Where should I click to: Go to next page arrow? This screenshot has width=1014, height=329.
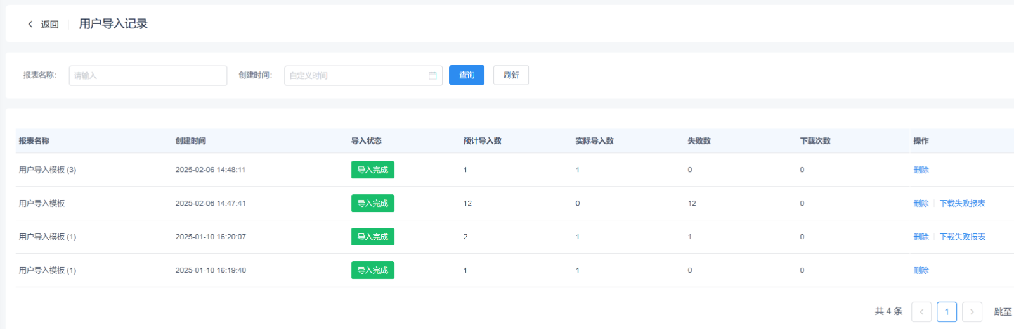pos(972,312)
